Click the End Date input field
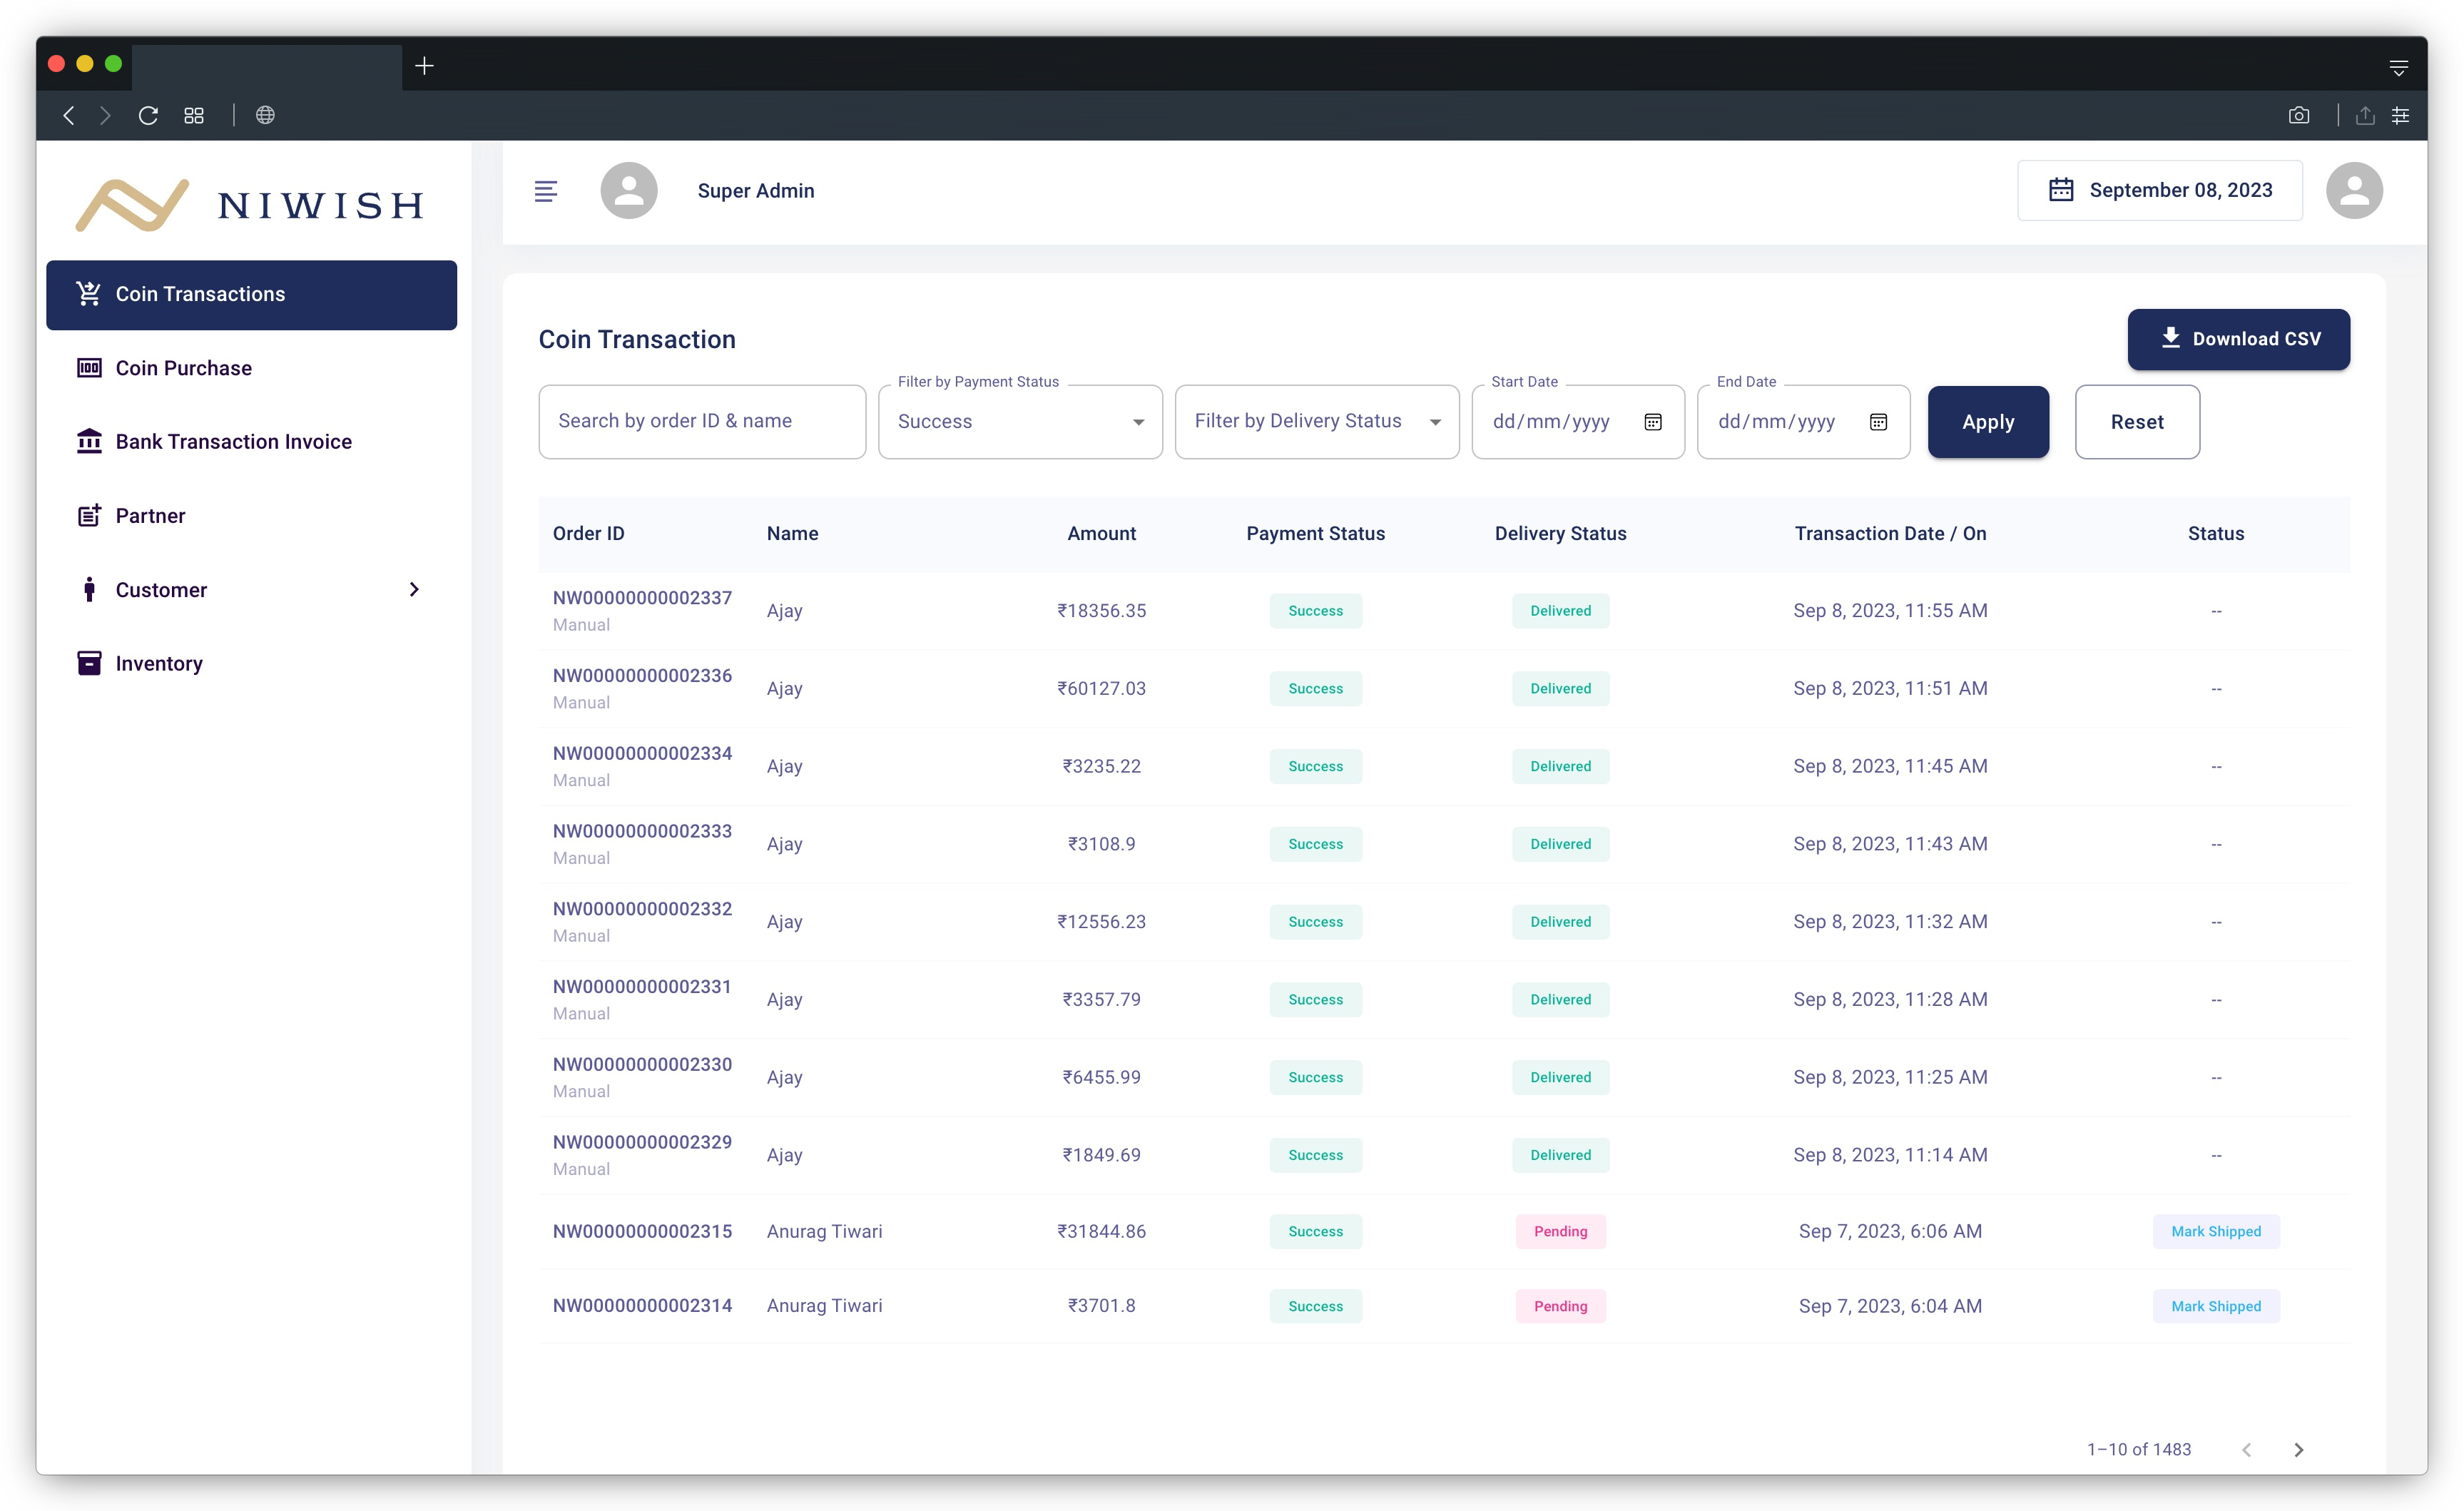Image resolution: width=2464 pixels, height=1511 pixels. pos(1803,422)
